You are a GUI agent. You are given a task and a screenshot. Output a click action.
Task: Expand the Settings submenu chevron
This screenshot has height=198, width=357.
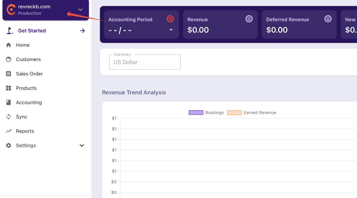coord(82,145)
